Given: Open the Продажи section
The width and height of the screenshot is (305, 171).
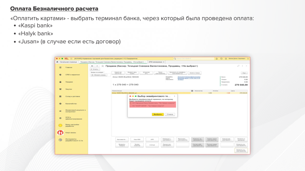Looking at the screenshot, I should click(69, 82).
